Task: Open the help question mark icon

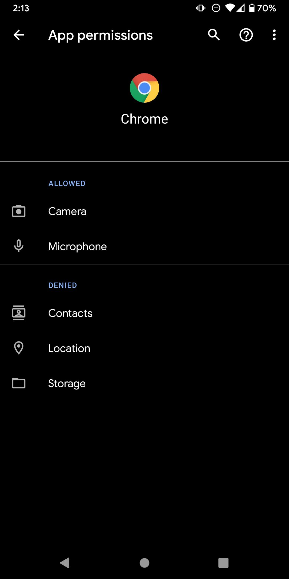Action: [x=246, y=35]
